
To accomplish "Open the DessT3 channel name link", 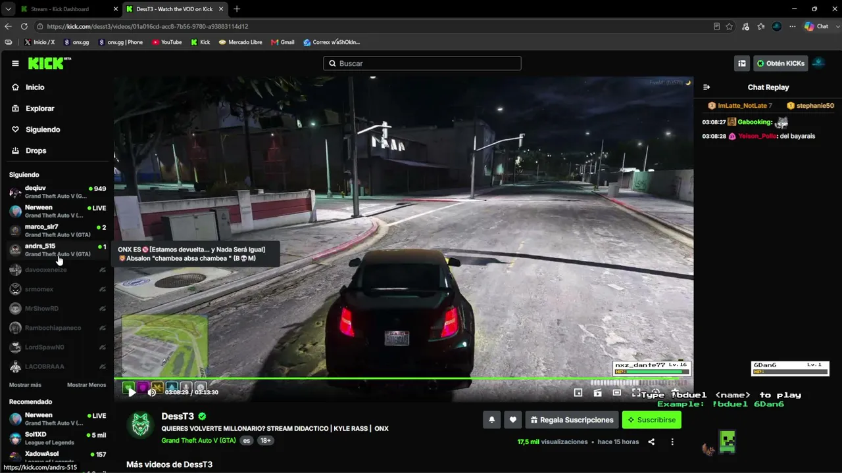I will 178,416.
